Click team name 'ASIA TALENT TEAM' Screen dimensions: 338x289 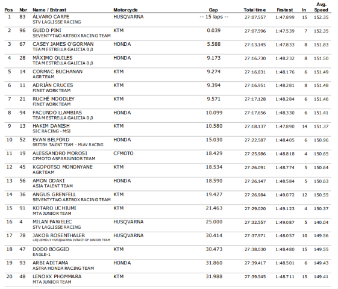tap(52, 186)
